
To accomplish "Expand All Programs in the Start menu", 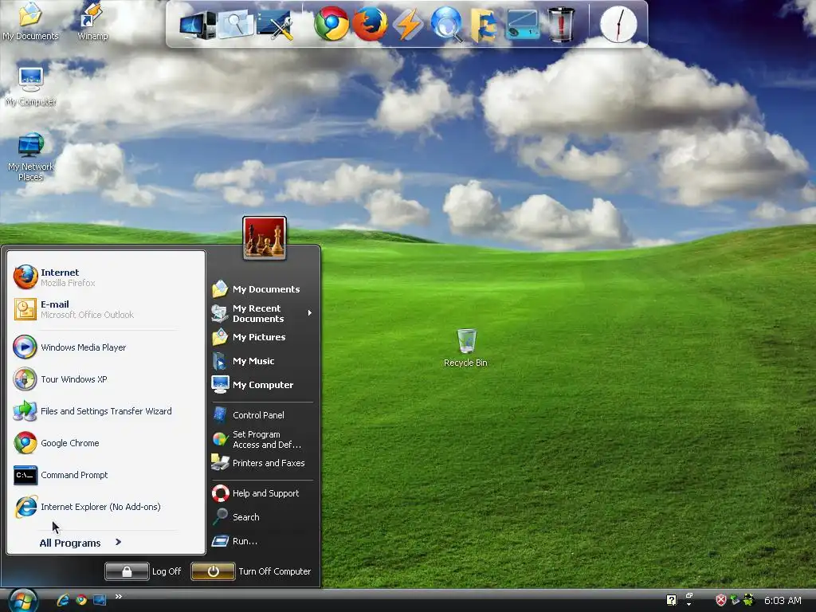I will (80, 543).
